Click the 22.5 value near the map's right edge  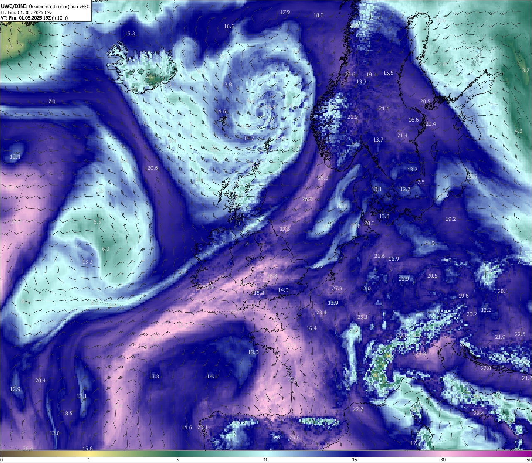point(520,334)
